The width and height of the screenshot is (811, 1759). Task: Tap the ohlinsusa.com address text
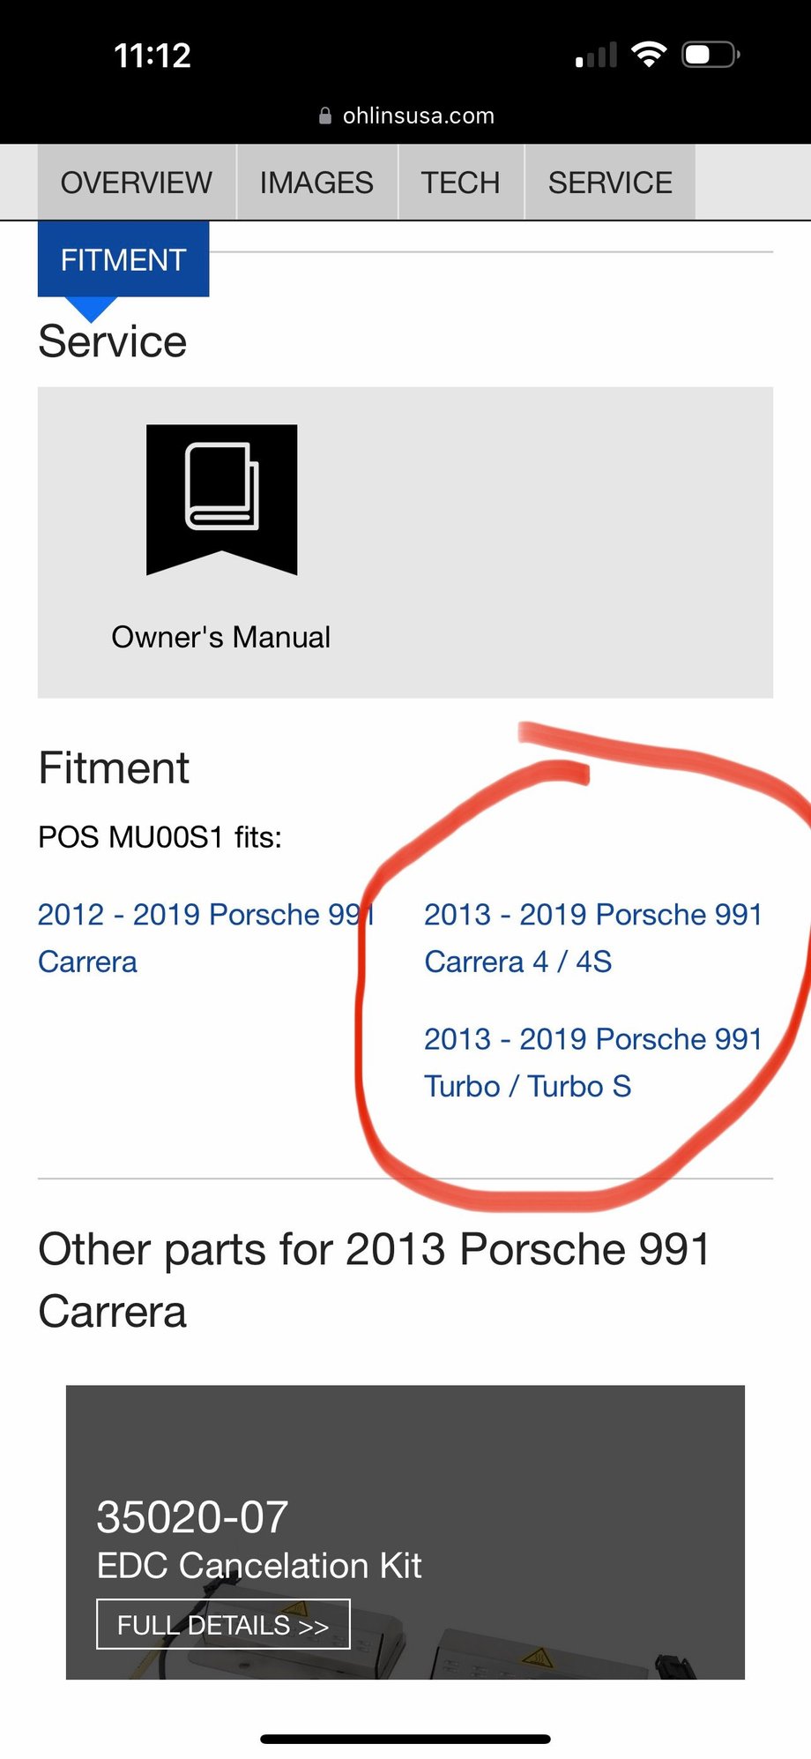pos(418,116)
